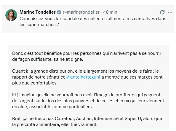The image size is (176, 131).
Task: Click the second line 'les supermarchés ?'
Action: [x=39, y=25]
